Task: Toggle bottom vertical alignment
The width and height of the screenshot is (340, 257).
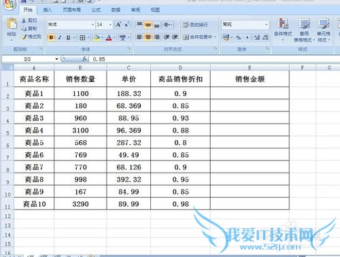Action: point(156,24)
